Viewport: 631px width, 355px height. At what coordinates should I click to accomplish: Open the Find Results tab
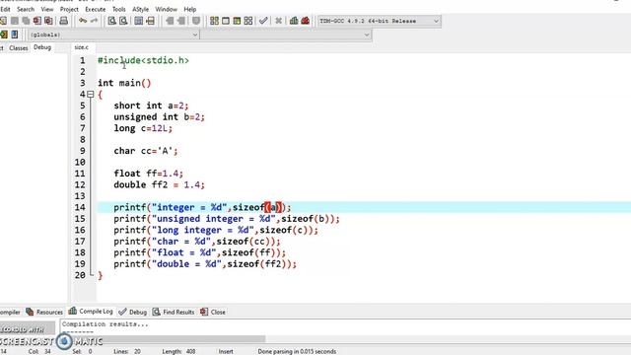[x=174, y=312]
